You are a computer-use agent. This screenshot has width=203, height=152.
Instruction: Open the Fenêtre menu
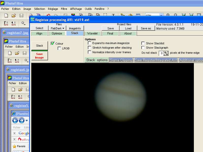99,9
